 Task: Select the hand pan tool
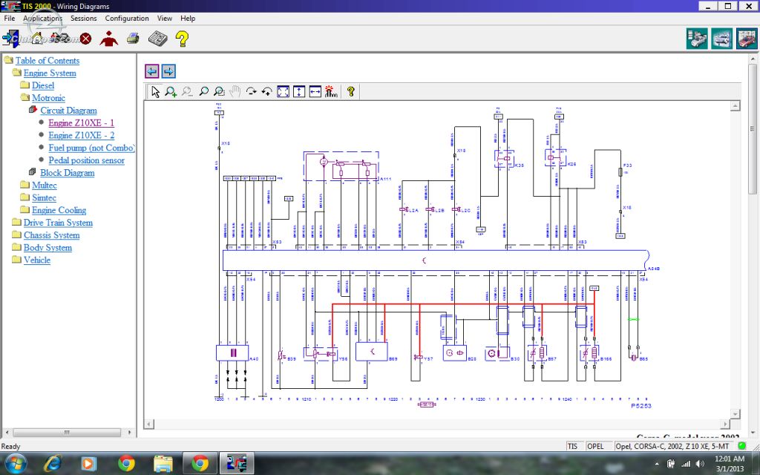(235, 91)
